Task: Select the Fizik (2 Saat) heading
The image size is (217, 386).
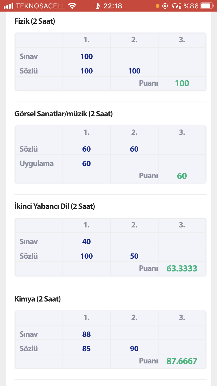Action: (x=35, y=21)
